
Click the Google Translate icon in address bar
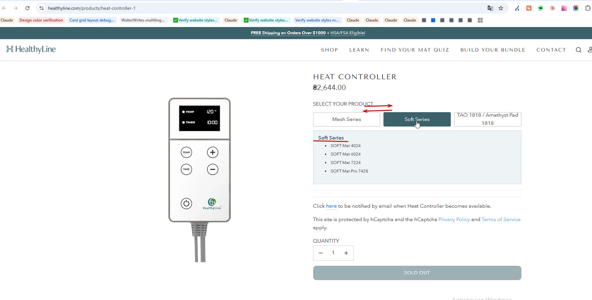click(490, 8)
